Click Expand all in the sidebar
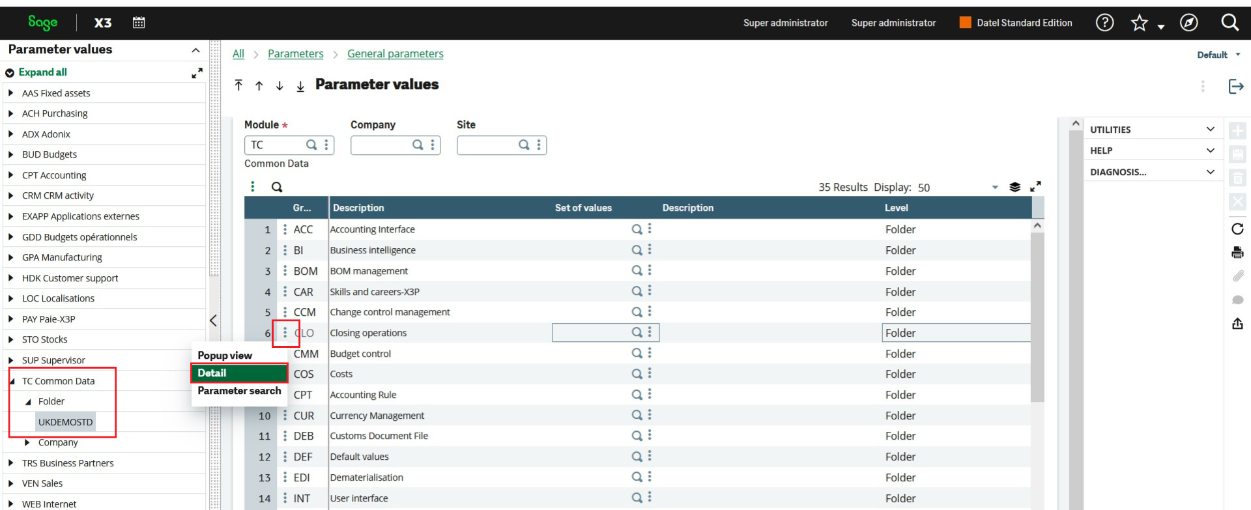This screenshot has width=1251, height=510. click(42, 72)
